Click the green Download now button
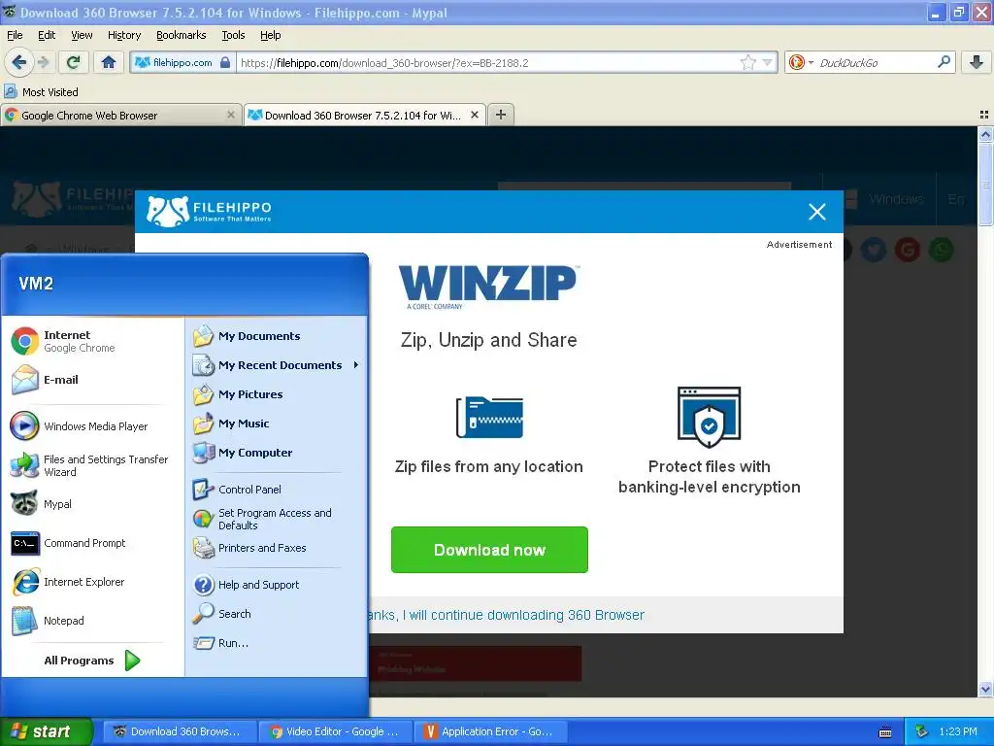Image resolution: width=994 pixels, height=746 pixels. pos(489,550)
